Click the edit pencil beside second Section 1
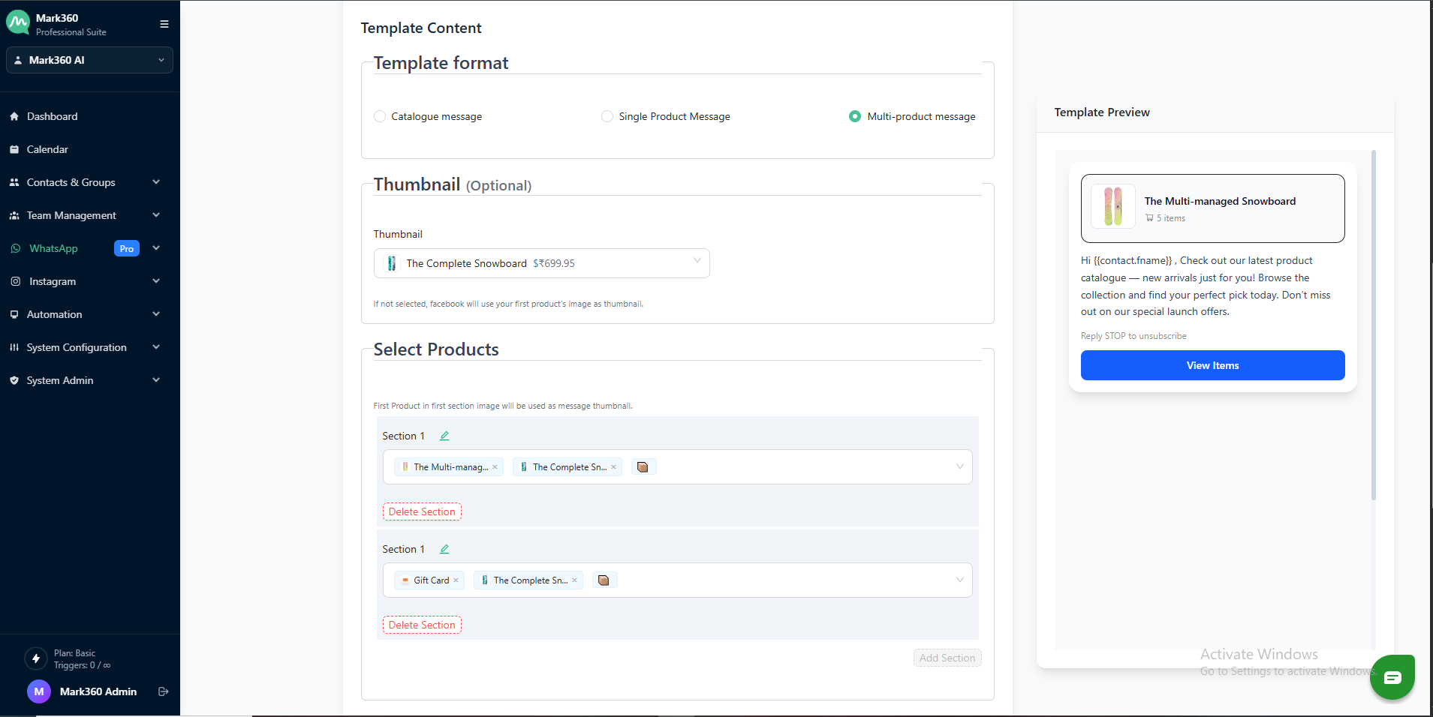The width and height of the screenshot is (1433, 717). tap(444, 549)
